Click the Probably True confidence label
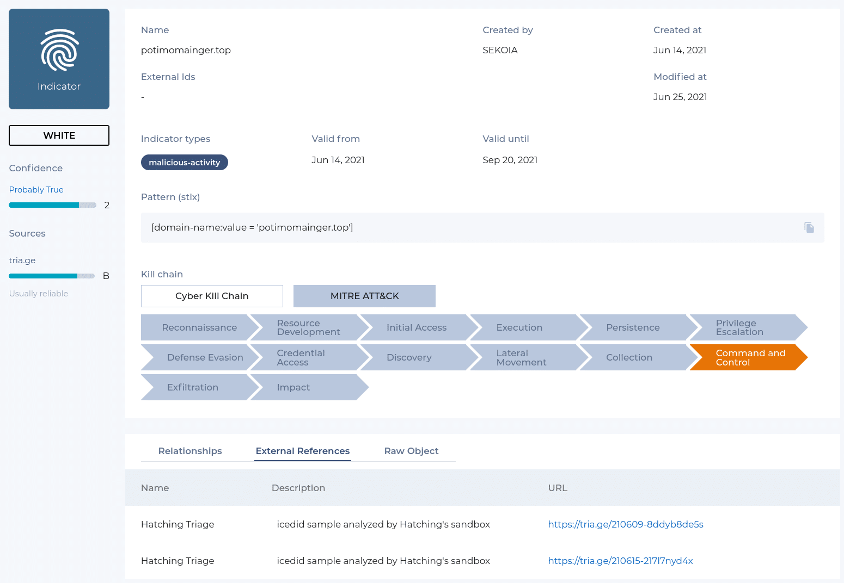Image resolution: width=844 pixels, height=583 pixels. [x=36, y=190]
